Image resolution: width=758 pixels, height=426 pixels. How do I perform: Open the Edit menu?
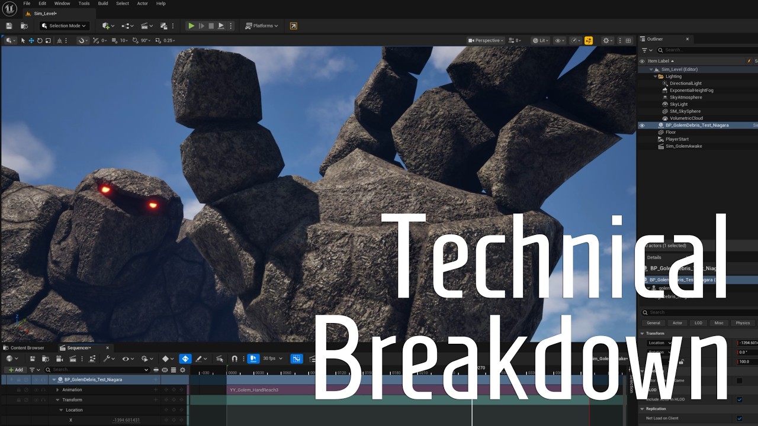tap(43, 4)
